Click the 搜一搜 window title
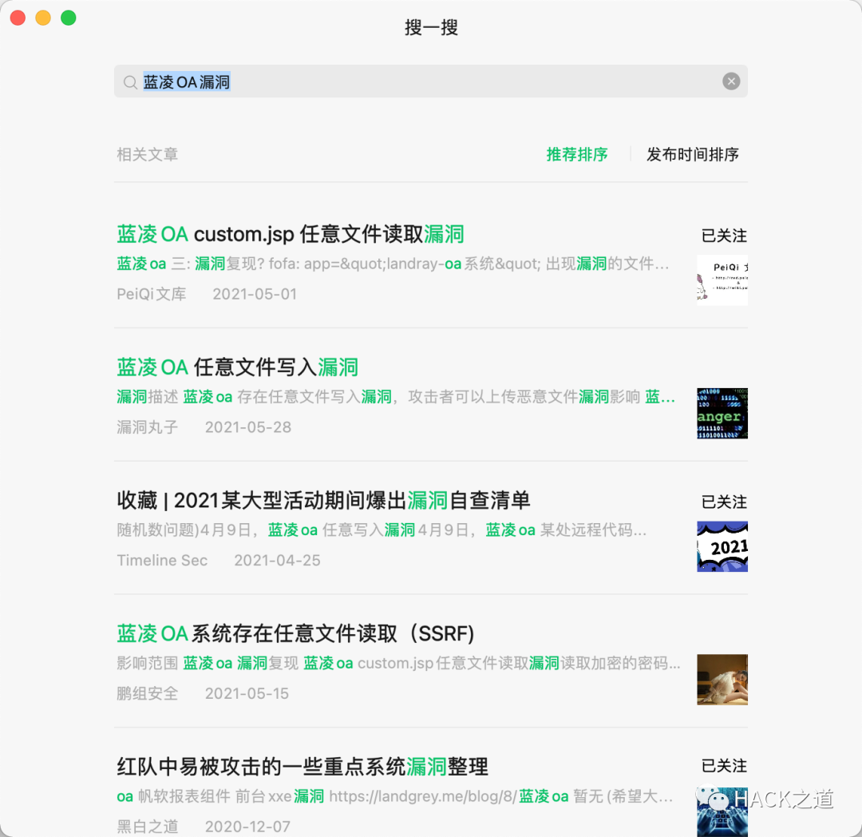 431,27
